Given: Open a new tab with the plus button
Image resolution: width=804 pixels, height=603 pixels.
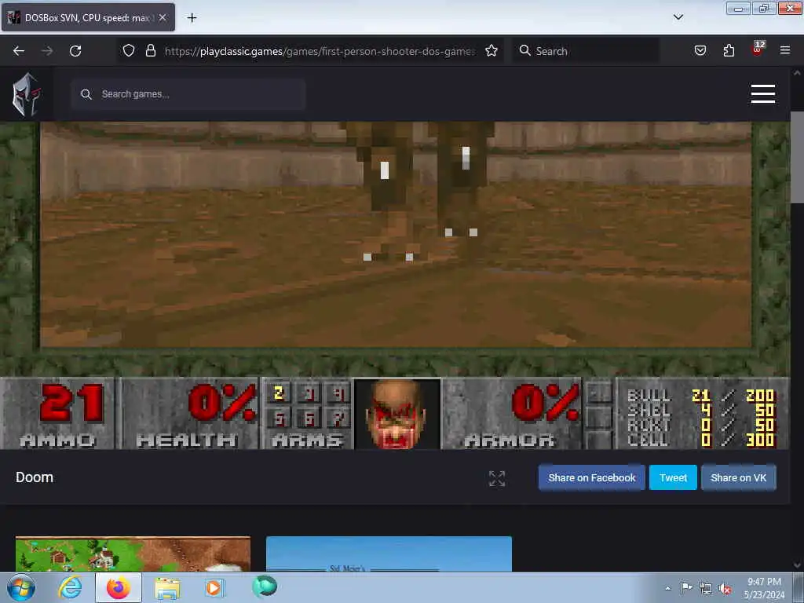Looking at the screenshot, I should pyautogui.click(x=192, y=18).
